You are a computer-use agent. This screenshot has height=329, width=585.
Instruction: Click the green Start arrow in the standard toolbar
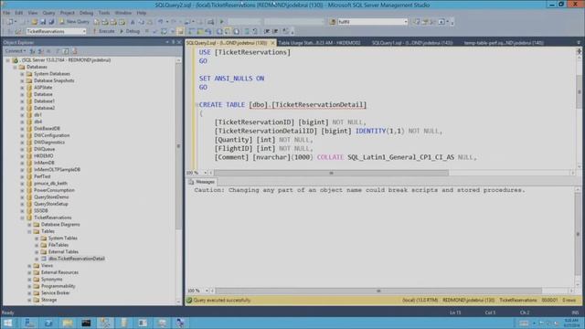pos(222,22)
